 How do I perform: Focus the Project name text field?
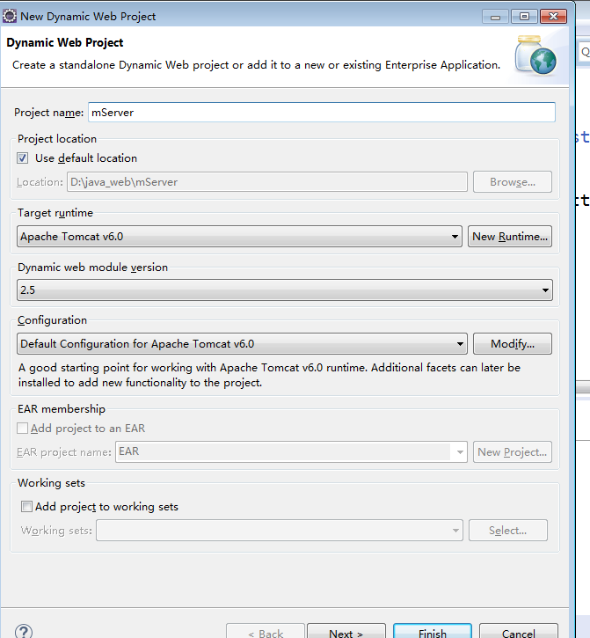coord(322,113)
